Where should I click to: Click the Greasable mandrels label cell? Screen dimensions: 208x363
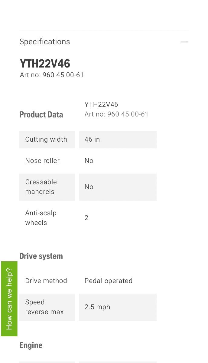47,187
